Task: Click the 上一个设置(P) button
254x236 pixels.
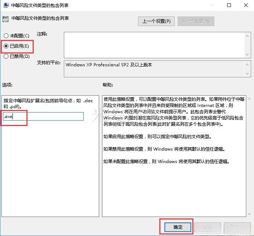Action: click(156, 21)
